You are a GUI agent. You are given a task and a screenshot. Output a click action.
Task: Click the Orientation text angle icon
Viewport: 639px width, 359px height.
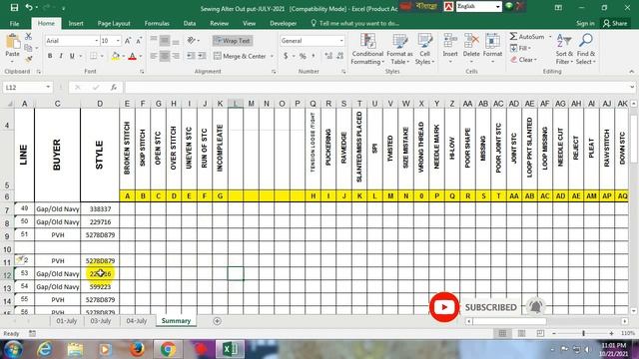tap(191, 41)
